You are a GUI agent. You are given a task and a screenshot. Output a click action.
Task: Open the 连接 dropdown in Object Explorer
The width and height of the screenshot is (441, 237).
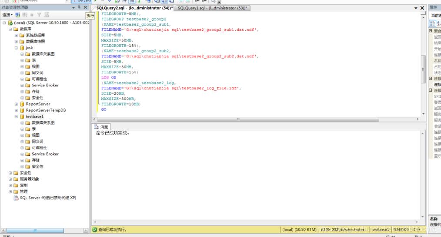pos(8,15)
